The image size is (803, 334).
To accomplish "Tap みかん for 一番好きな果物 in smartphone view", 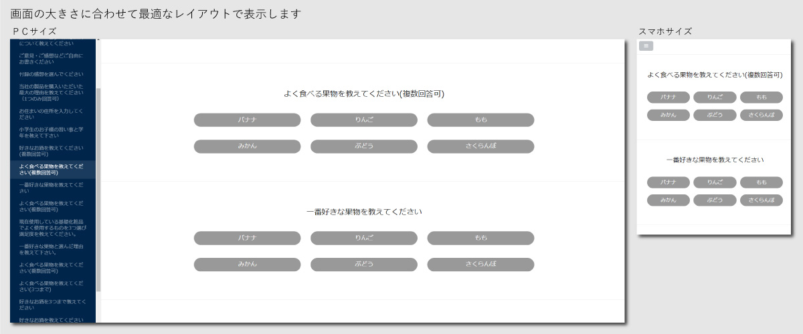I will pos(668,200).
